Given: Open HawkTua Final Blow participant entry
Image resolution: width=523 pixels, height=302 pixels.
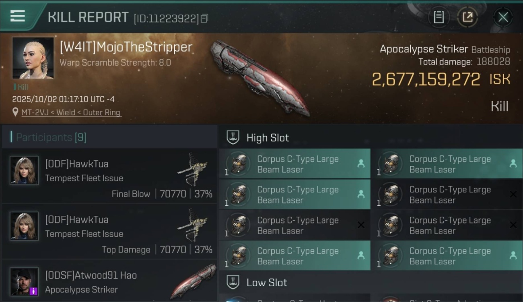Looking at the screenshot, I should pos(109,176).
